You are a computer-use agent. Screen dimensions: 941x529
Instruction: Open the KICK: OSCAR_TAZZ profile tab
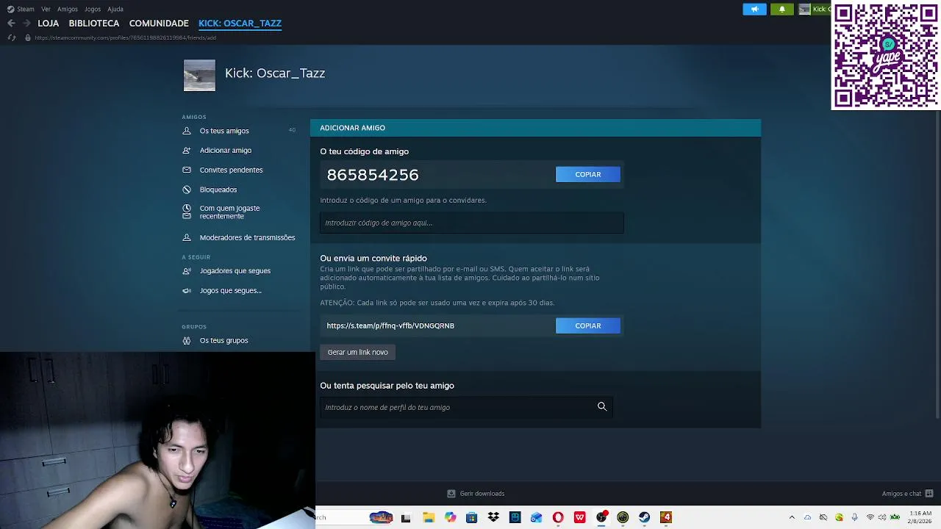pos(240,23)
